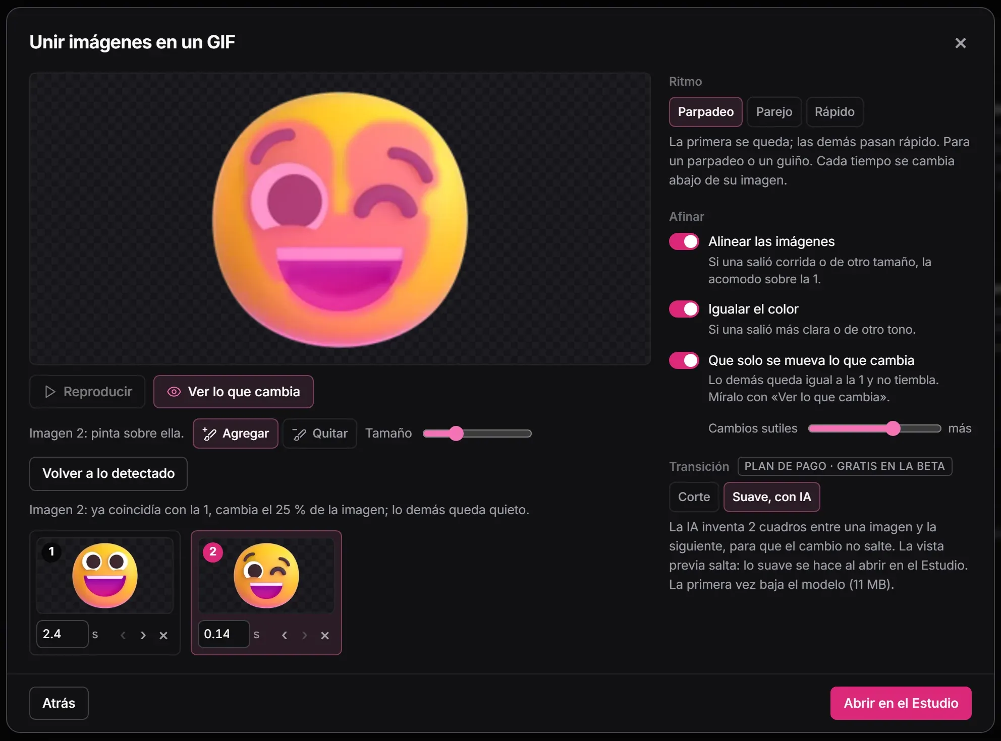The height and width of the screenshot is (741, 1001).
Task: Click the Atrás button
Action: [59, 703]
